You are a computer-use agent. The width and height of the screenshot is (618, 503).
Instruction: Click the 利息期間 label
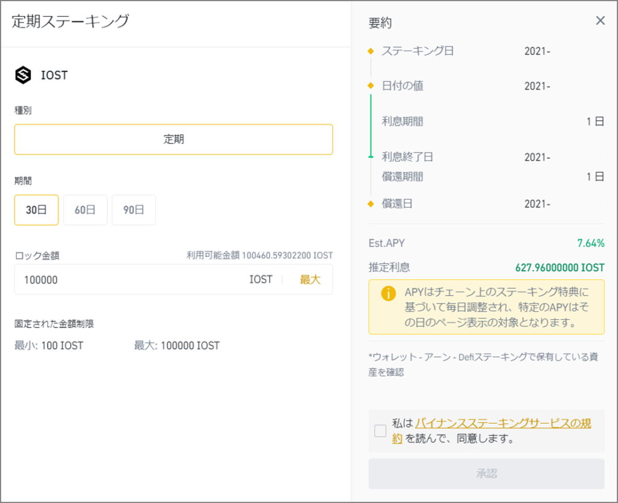click(x=403, y=121)
